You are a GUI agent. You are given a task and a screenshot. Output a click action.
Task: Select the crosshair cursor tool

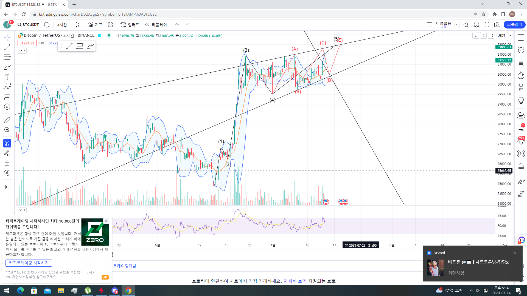pyautogui.click(x=7, y=37)
